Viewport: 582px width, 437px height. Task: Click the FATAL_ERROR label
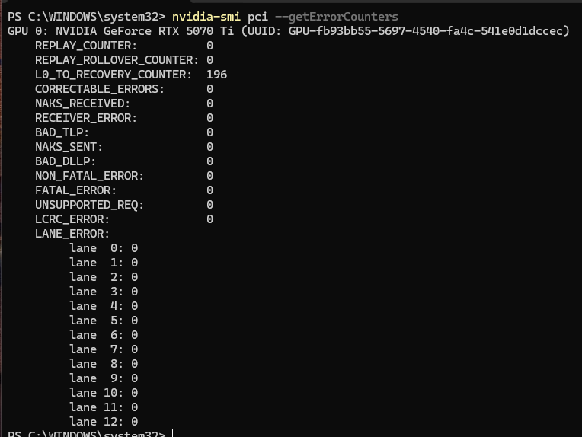[75, 190]
